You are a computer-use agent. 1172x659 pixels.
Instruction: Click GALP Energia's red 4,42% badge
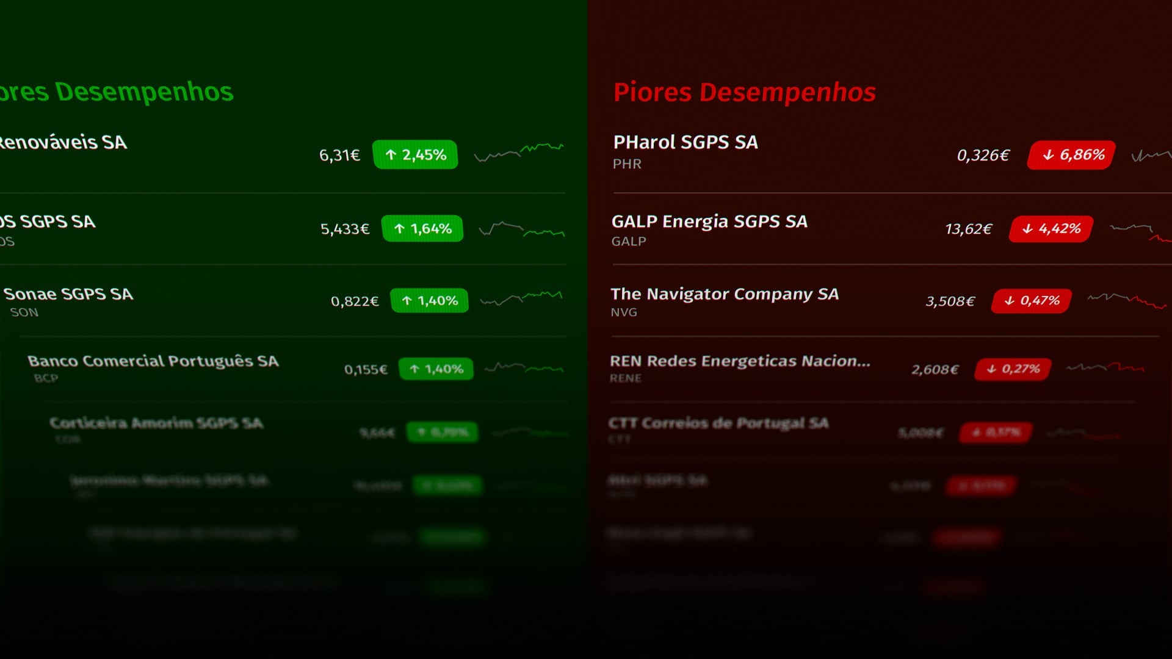click(1050, 229)
